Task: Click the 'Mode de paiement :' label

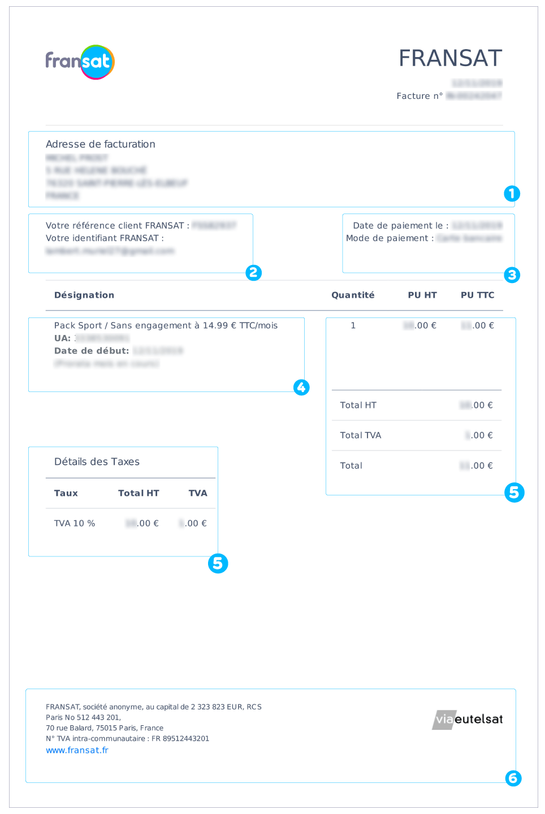Action: [x=390, y=238]
